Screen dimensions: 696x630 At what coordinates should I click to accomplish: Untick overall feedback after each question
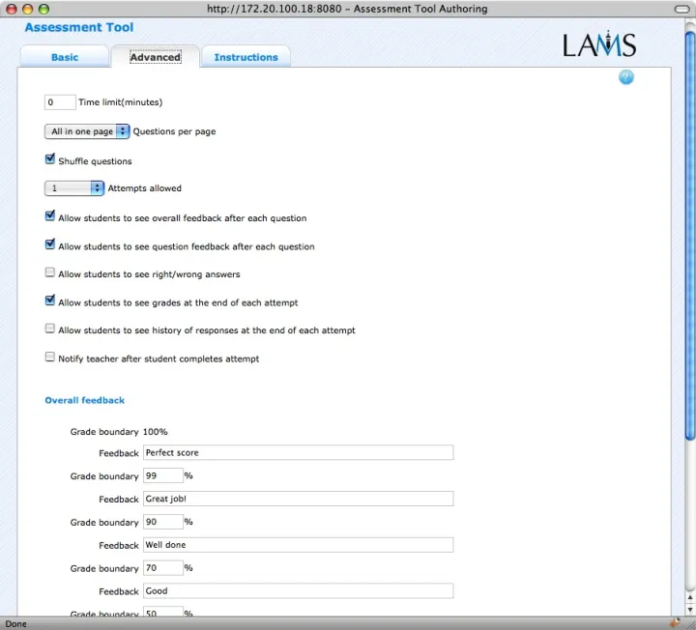(50, 216)
